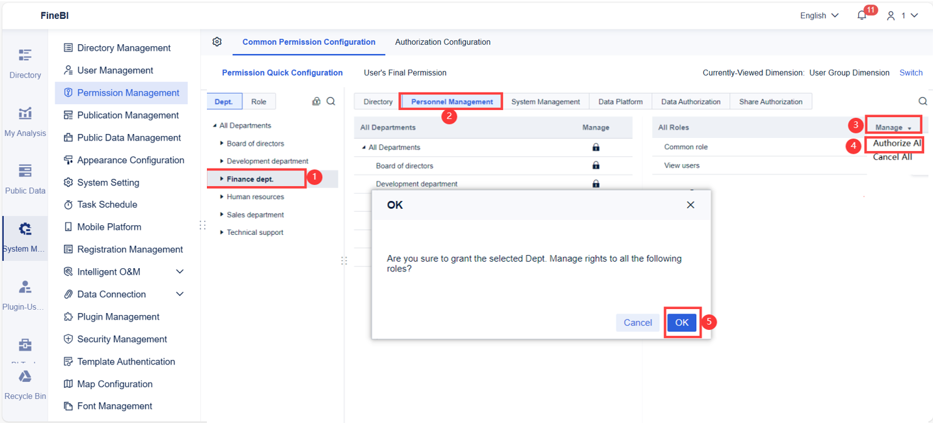Open the Manage dropdown in All Roles header
This screenshot has height=423, width=933.
coord(893,124)
